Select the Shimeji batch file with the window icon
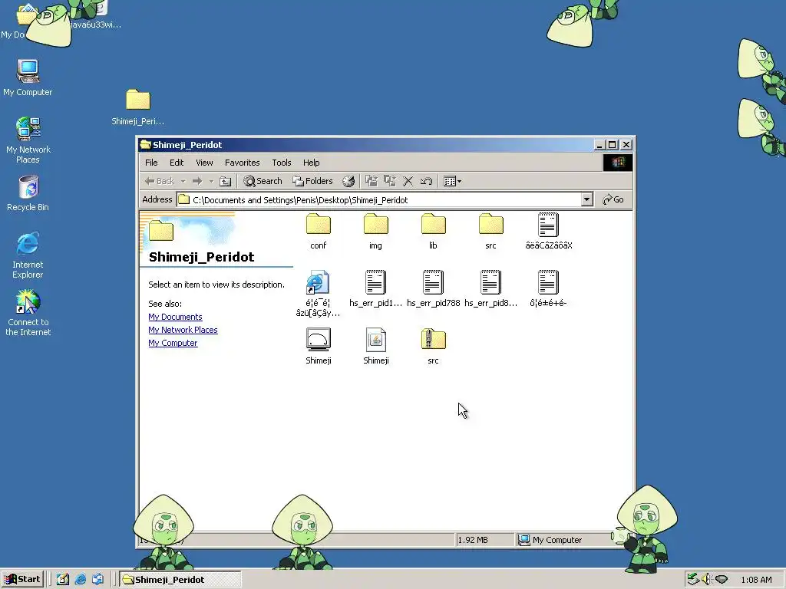The image size is (786, 589). click(x=319, y=347)
